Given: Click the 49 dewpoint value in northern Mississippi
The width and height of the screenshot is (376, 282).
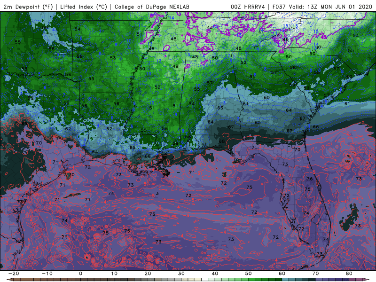Looking at the screenshot, I should pyautogui.click(x=175, y=66).
